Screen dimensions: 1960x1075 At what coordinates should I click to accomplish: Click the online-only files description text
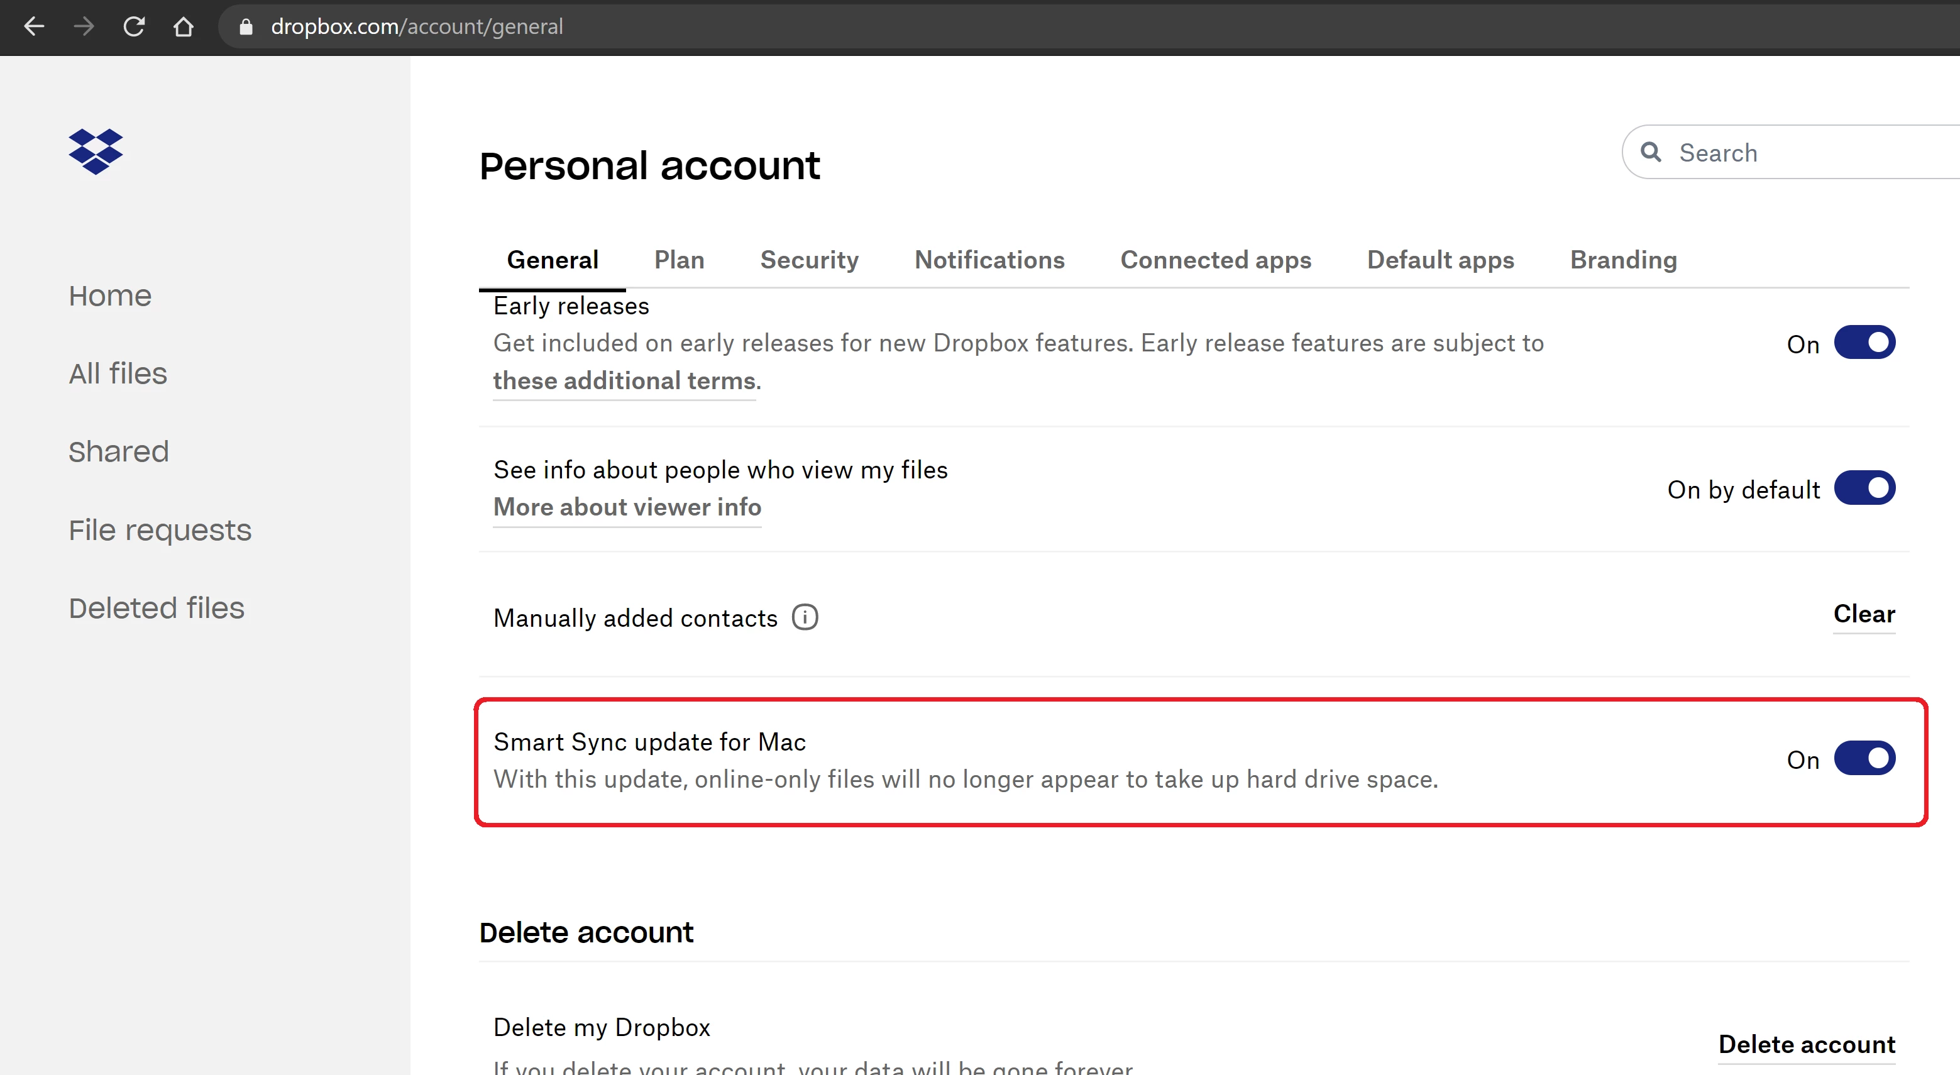click(966, 779)
